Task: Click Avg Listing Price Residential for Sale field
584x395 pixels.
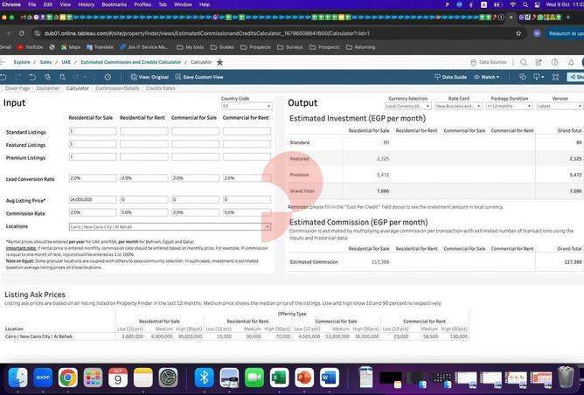Action: tap(93, 199)
